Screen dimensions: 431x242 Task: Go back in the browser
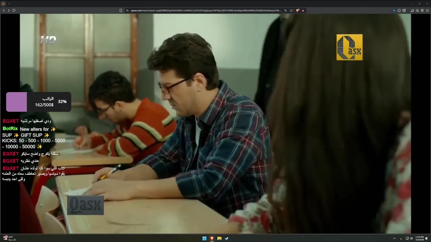point(4,10)
